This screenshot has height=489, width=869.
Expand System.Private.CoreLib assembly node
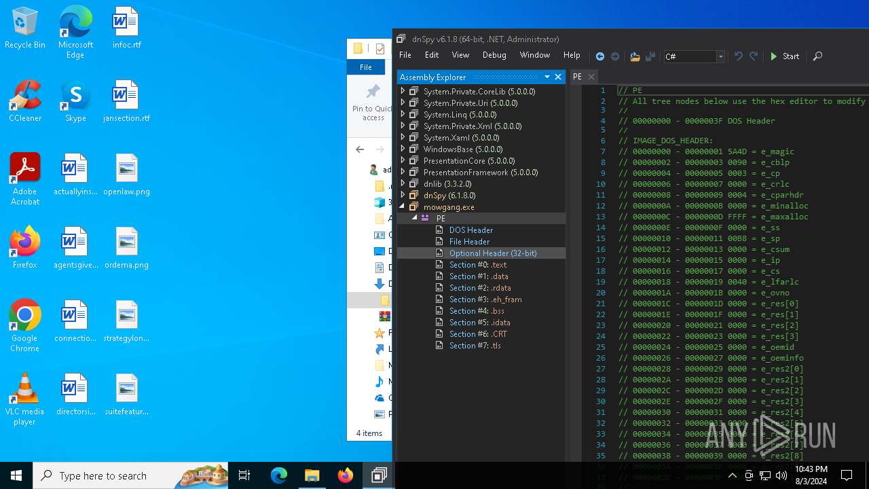[403, 91]
